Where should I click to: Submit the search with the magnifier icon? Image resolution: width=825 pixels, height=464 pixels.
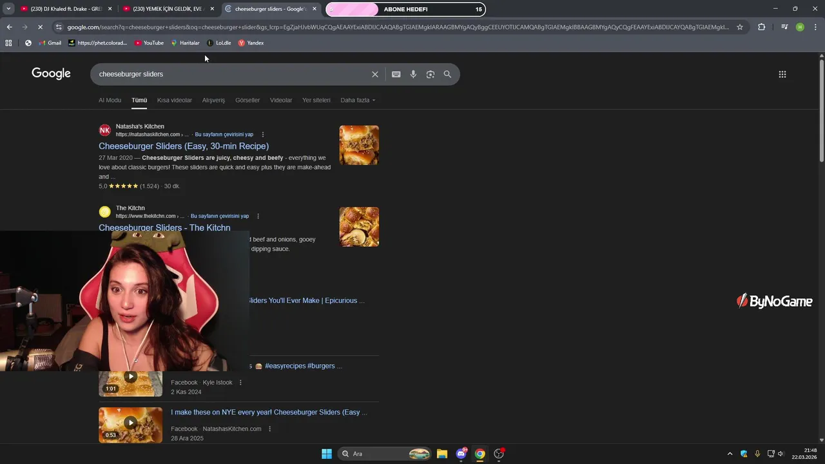[447, 74]
